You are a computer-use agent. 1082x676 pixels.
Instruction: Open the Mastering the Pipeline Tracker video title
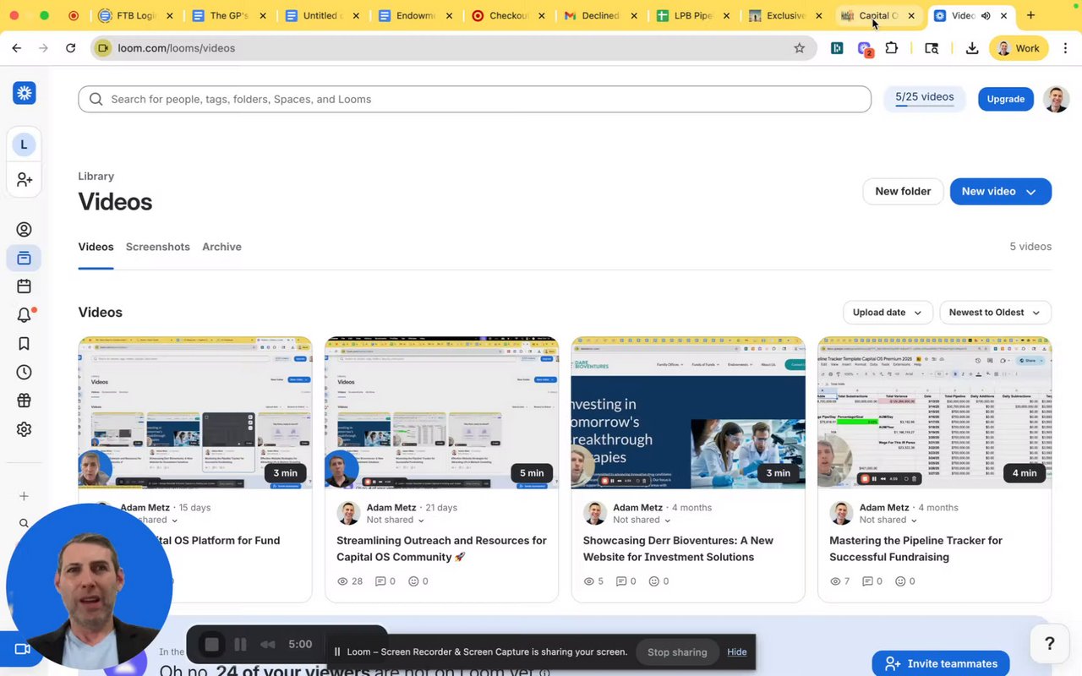tap(915, 548)
